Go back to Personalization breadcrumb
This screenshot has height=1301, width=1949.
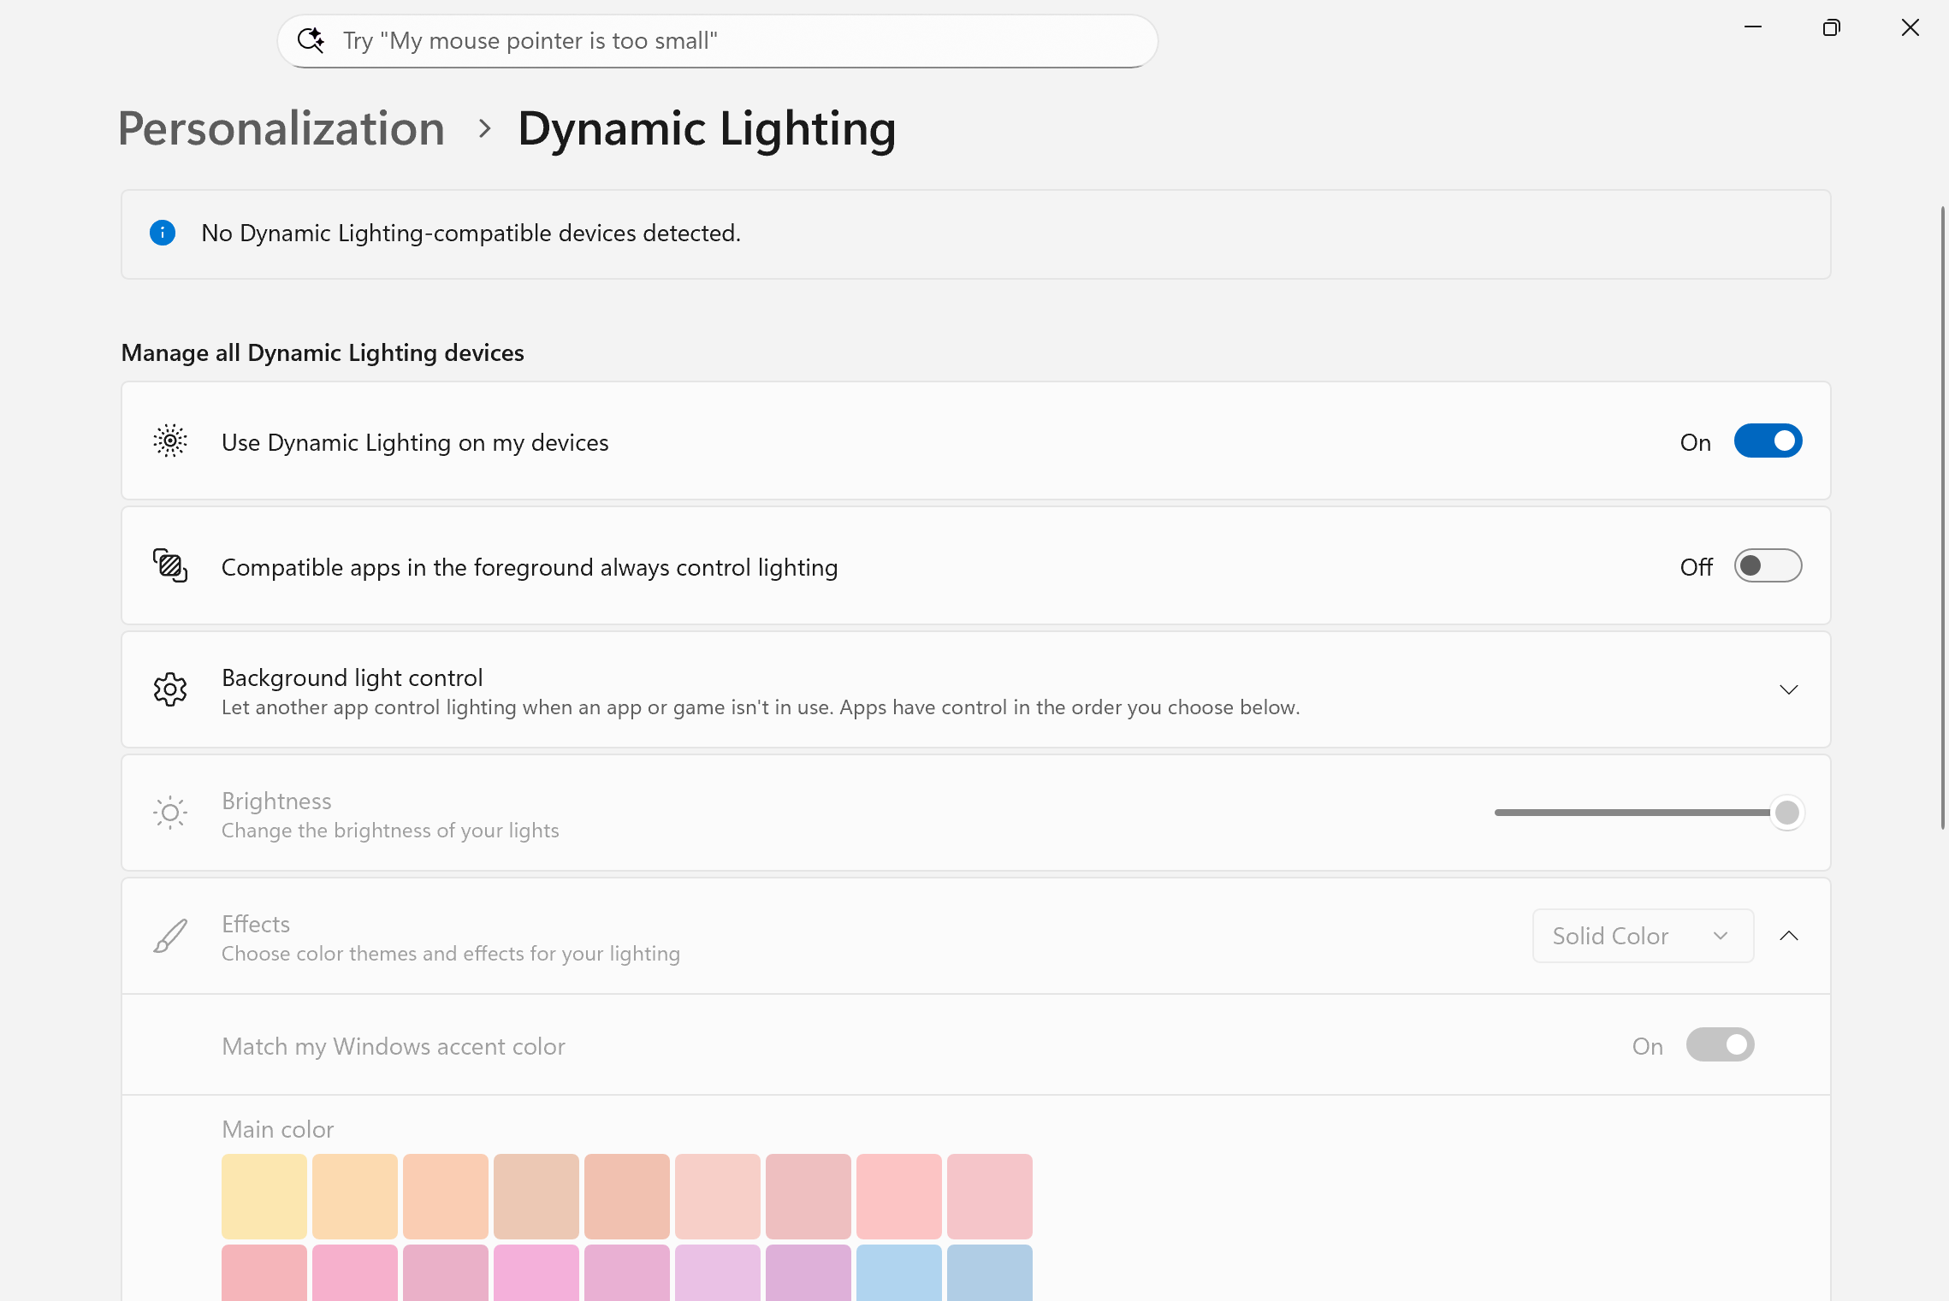281,129
